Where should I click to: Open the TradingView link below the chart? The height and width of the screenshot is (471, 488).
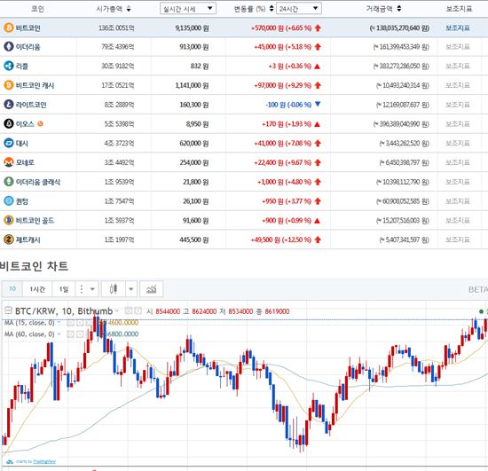click(44, 461)
